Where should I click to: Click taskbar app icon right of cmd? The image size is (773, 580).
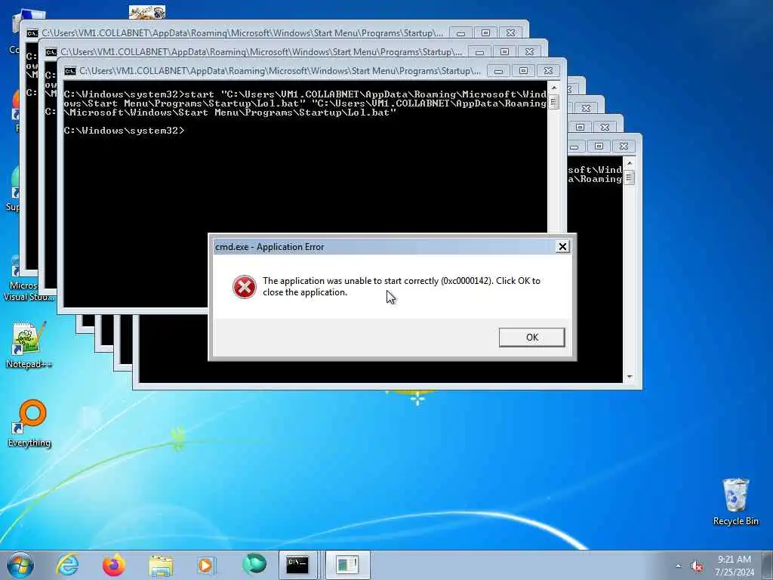(347, 565)
